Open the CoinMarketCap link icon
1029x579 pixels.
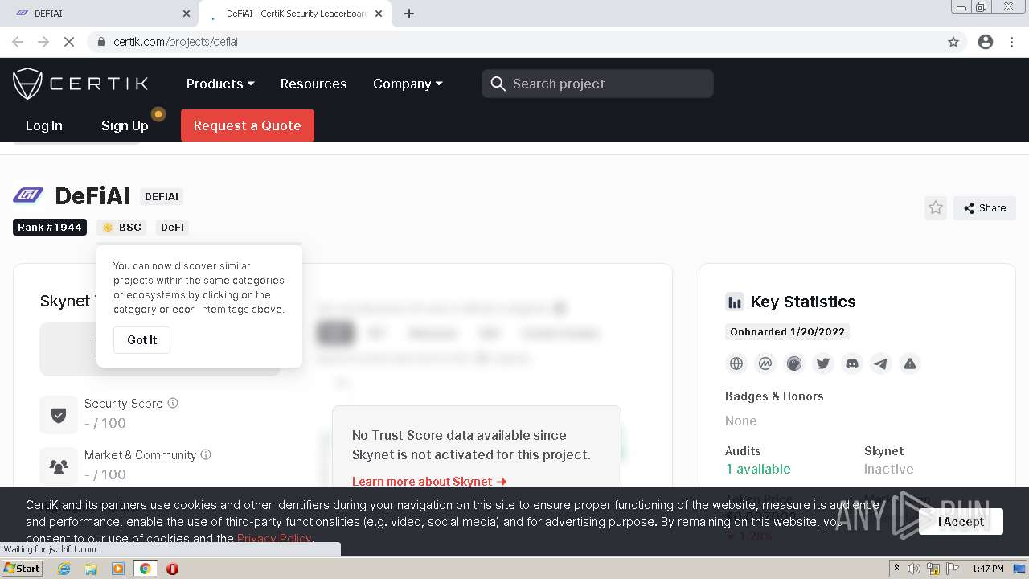point(765,363)
